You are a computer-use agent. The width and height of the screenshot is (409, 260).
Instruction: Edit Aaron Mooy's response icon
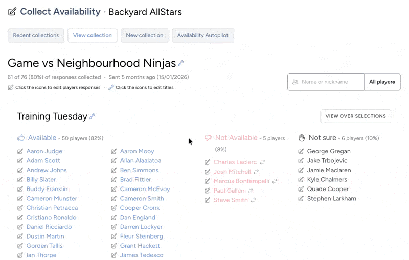coord(113,151)
